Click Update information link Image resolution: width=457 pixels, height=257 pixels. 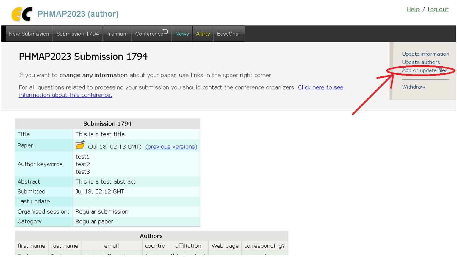pyautogui.click(x=425, y=54)
